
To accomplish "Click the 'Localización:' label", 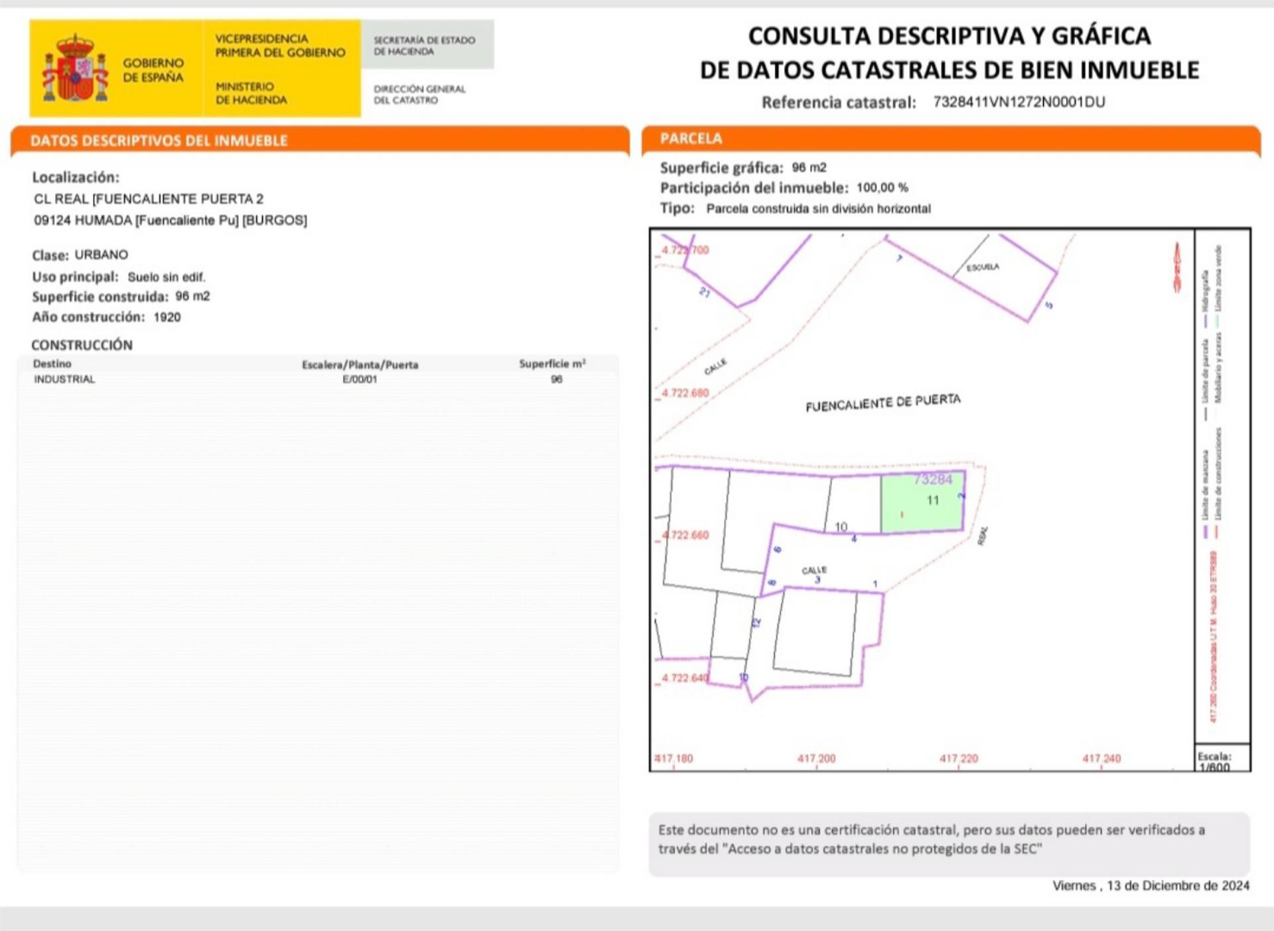I will (76, 177).
